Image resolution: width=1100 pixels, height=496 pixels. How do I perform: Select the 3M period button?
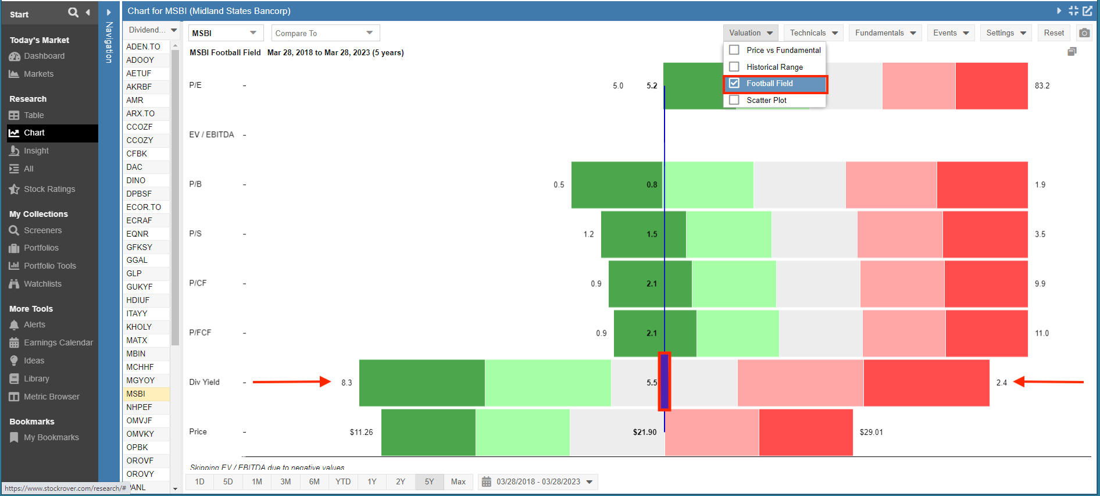285,482
